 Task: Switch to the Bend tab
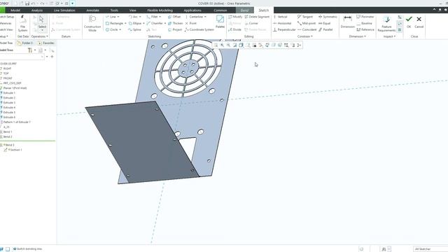tap(244, 10)
